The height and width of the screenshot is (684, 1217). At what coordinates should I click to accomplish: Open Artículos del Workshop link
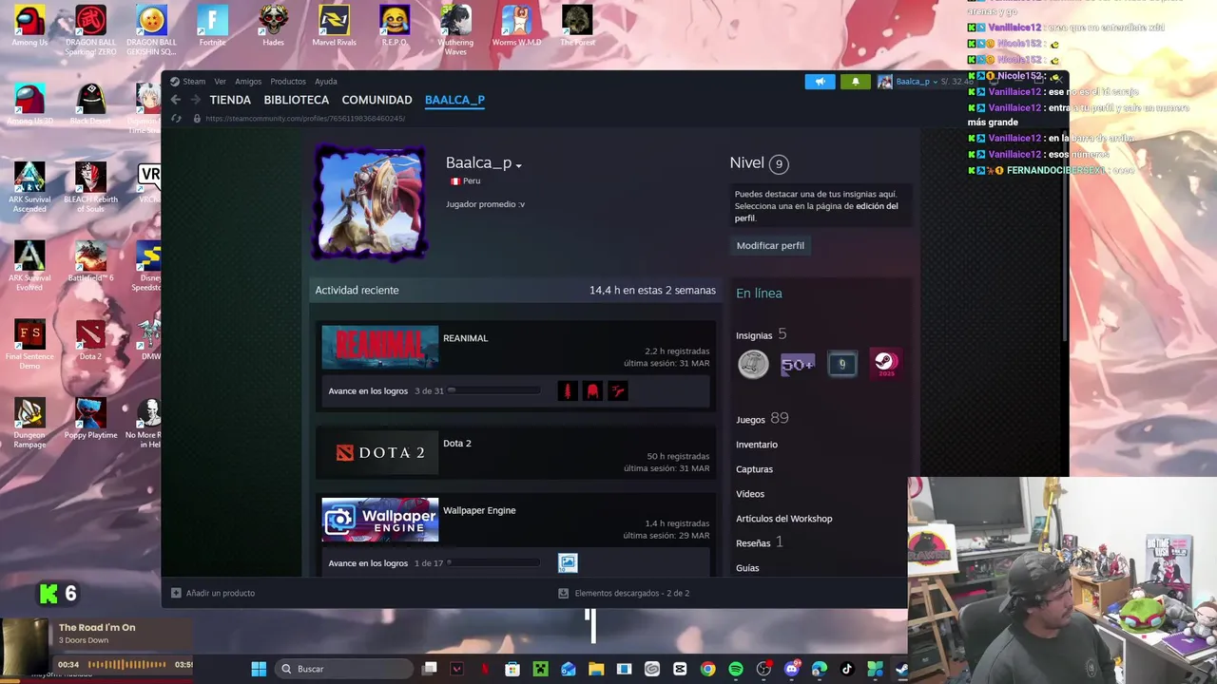[x=783, y=519]
